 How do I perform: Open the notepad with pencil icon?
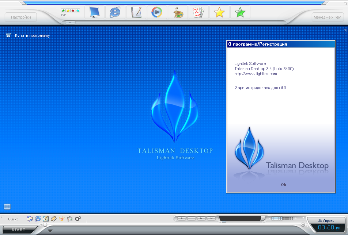136,12
